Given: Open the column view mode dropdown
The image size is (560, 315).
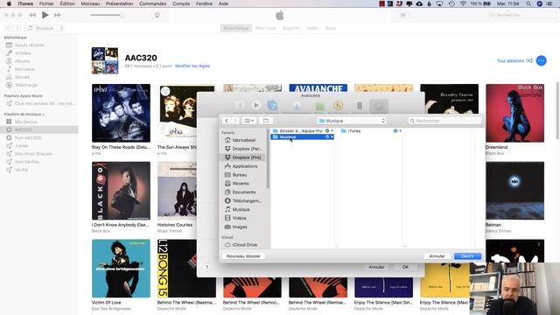Looking at the screenshot, I should click(x=248, y=121).
